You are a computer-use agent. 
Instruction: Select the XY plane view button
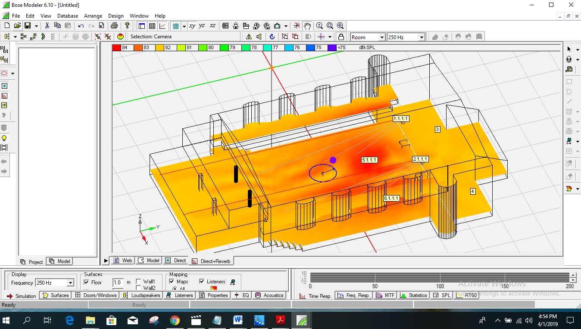(192, 26)
